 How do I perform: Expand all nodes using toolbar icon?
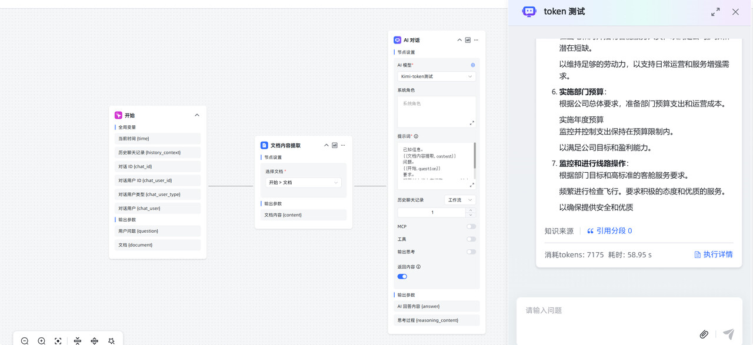[95, 341]
